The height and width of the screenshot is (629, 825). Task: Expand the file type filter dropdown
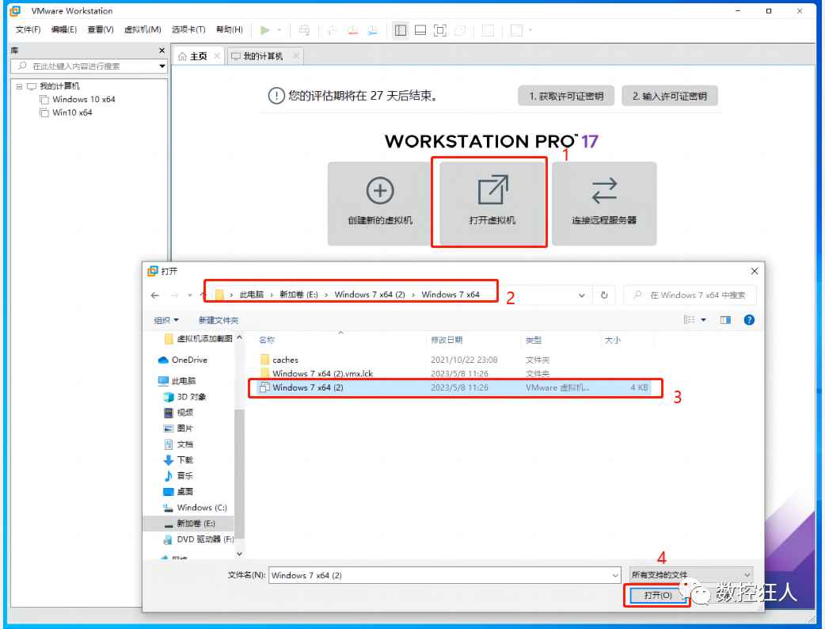click(x=691, y=575)
